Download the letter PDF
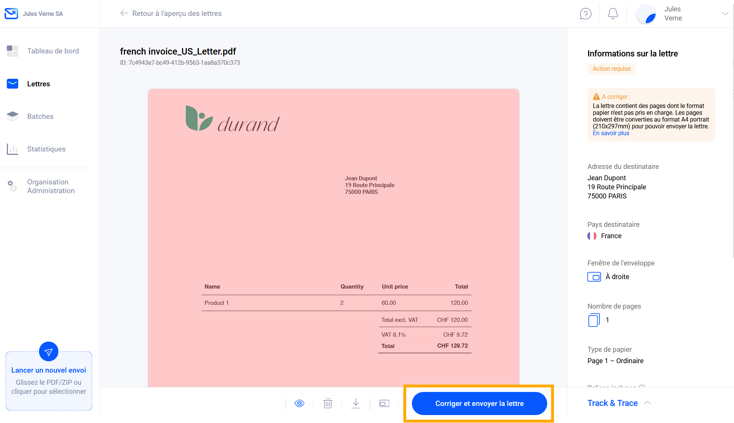 point(356,403)
